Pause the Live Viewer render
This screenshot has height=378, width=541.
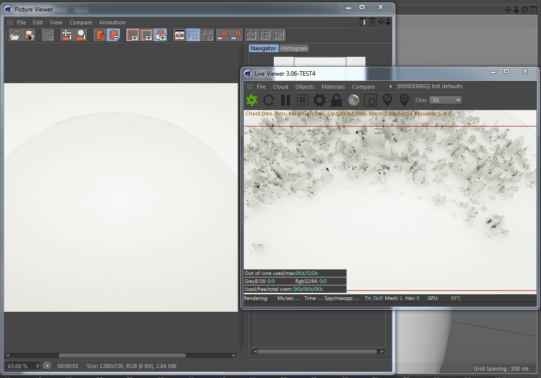(x=285, y=100)
